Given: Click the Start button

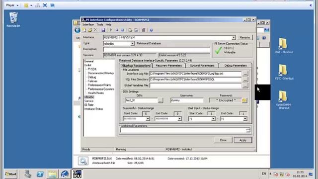Looking at the screenshot, I should click(x=11, y=174).
